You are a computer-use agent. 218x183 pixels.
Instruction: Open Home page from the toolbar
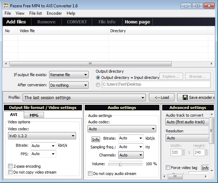pos(137,22)
